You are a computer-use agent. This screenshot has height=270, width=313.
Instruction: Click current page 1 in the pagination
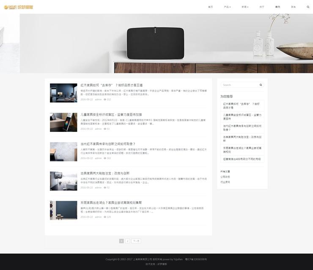[121, 241]
